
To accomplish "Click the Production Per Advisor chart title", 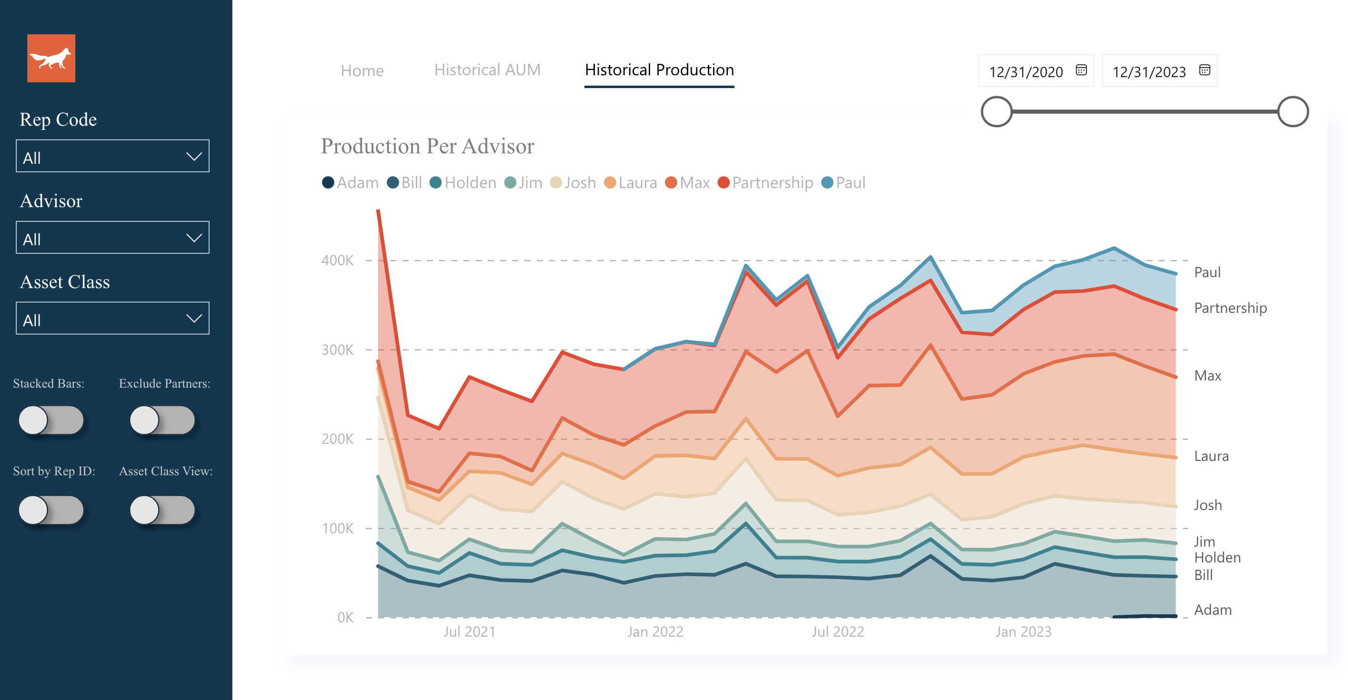I will pyautogui.click(x=428, y=146).
